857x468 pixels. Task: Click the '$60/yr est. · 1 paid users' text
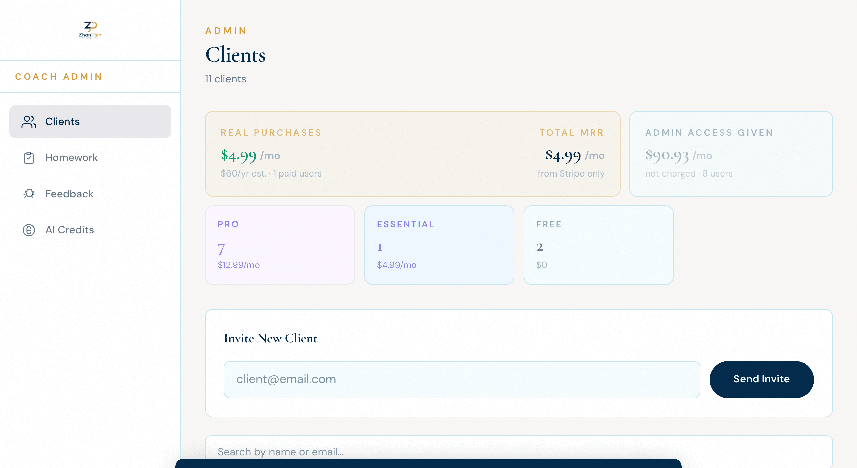[271, 173]
